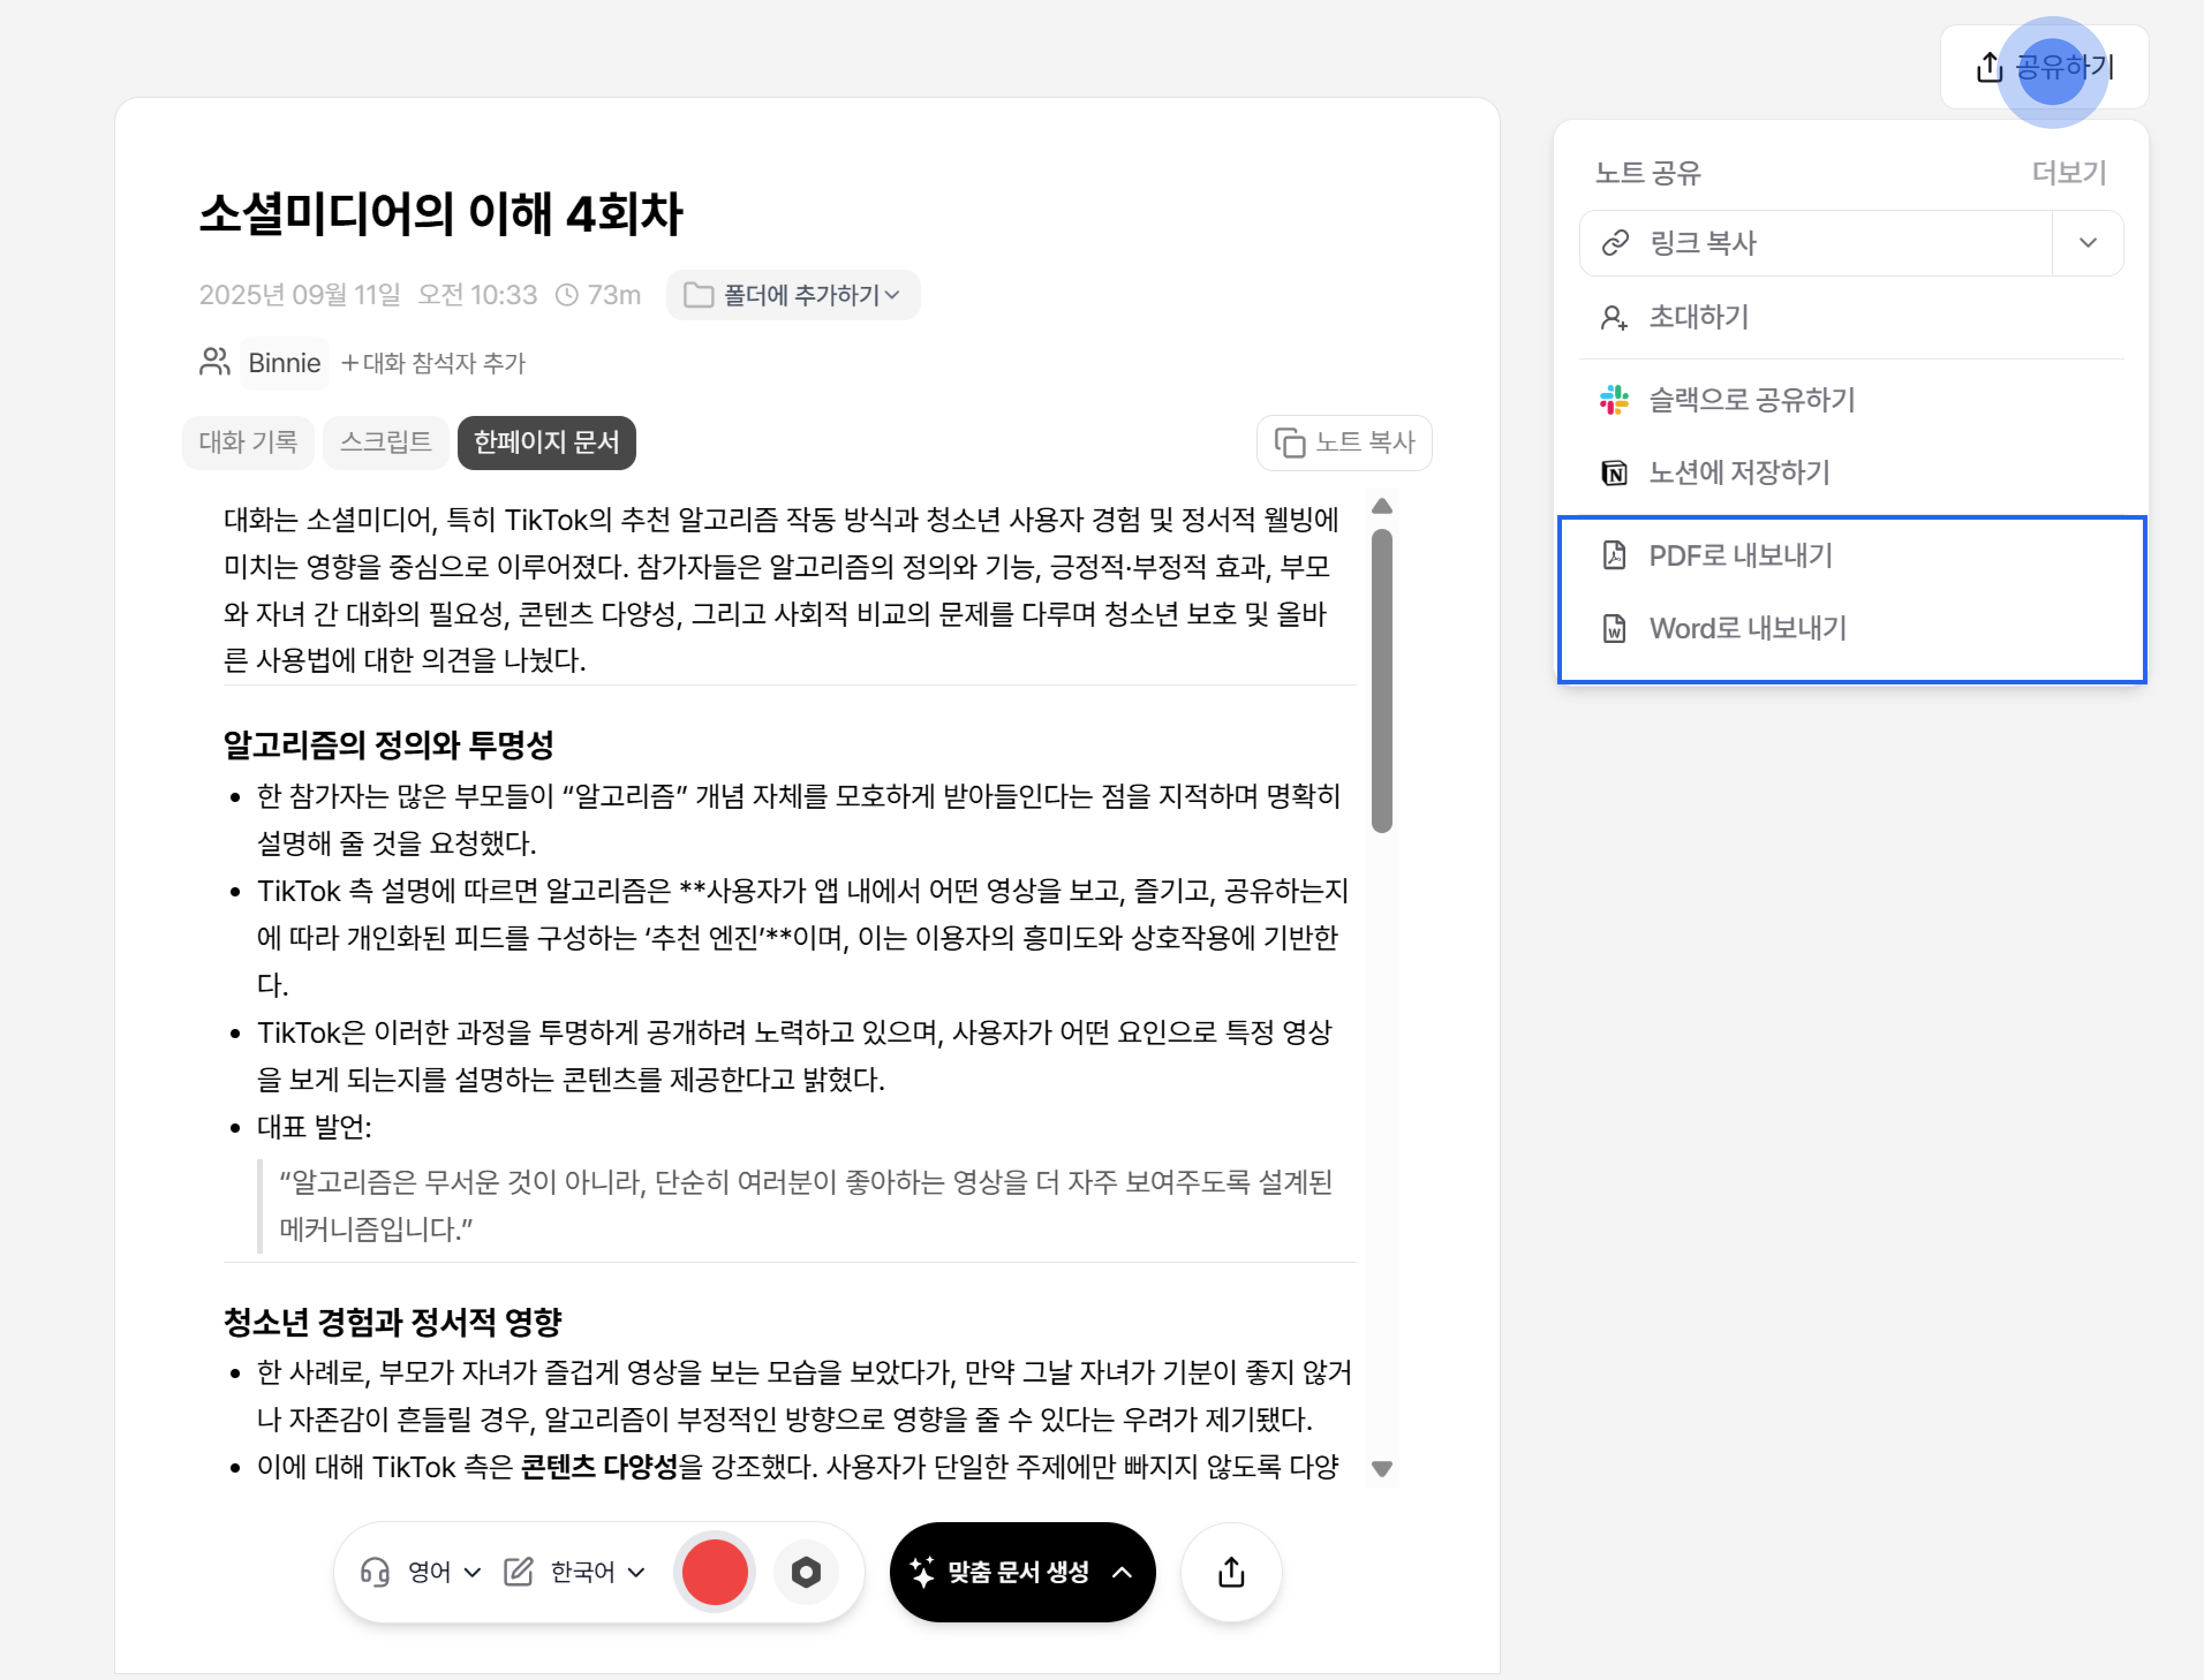The height and width of the screenshot is (1680, 2204).
Task: Switch to the 스크립트 tab
Action: tap(385, 442)
